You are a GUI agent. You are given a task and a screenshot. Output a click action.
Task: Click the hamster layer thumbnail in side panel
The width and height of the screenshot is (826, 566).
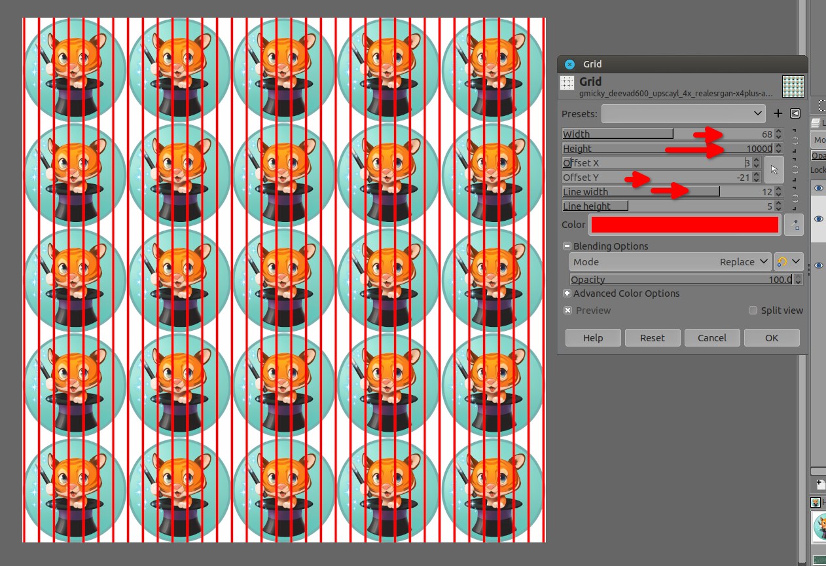click(819, 526)
